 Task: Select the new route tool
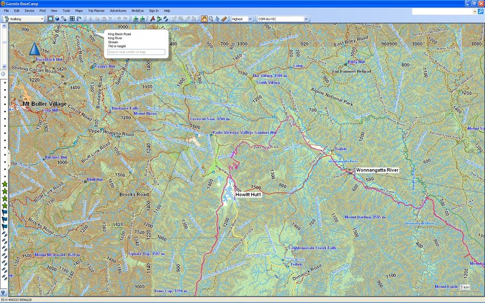pos(159,19)
